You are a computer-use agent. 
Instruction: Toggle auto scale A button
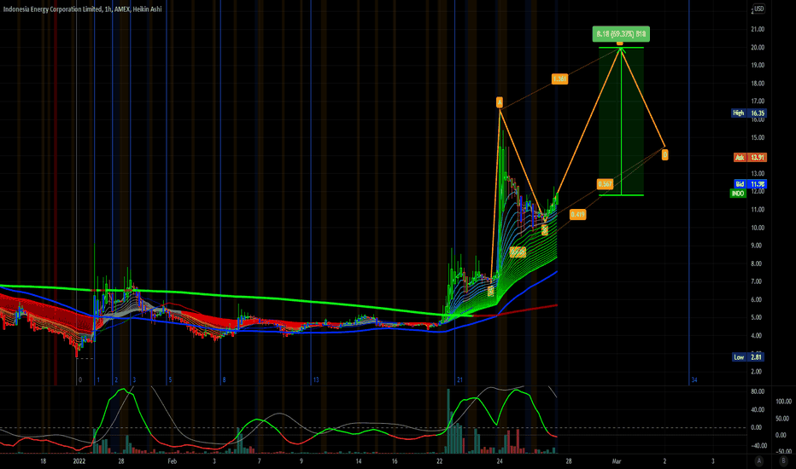pos(759,460)
